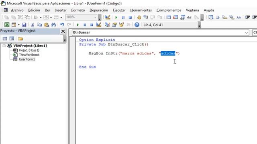Click the Insert UserForm icon
The image size is (257, 144).
tap(14, 25)
